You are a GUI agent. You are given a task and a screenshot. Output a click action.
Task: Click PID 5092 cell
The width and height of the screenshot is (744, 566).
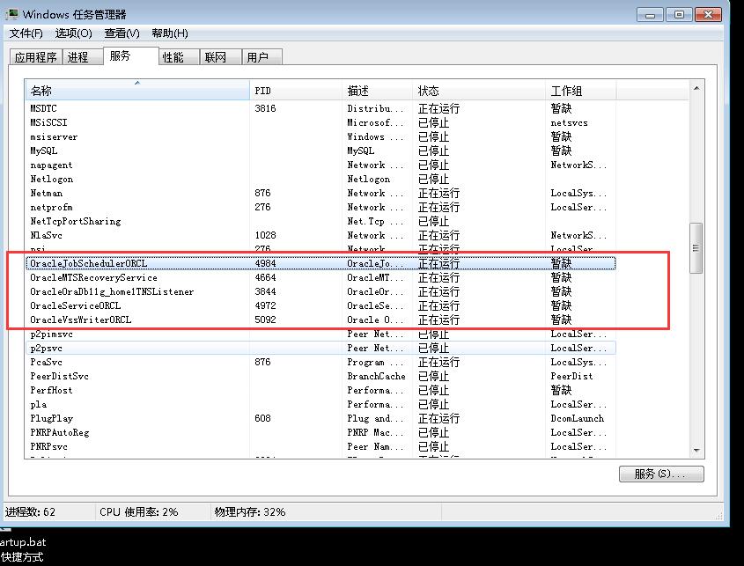pos(265,320)
